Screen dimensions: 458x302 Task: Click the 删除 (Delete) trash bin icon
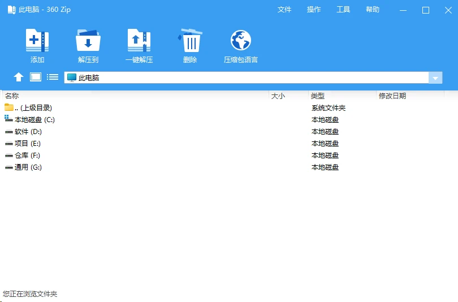coord(190,40)
